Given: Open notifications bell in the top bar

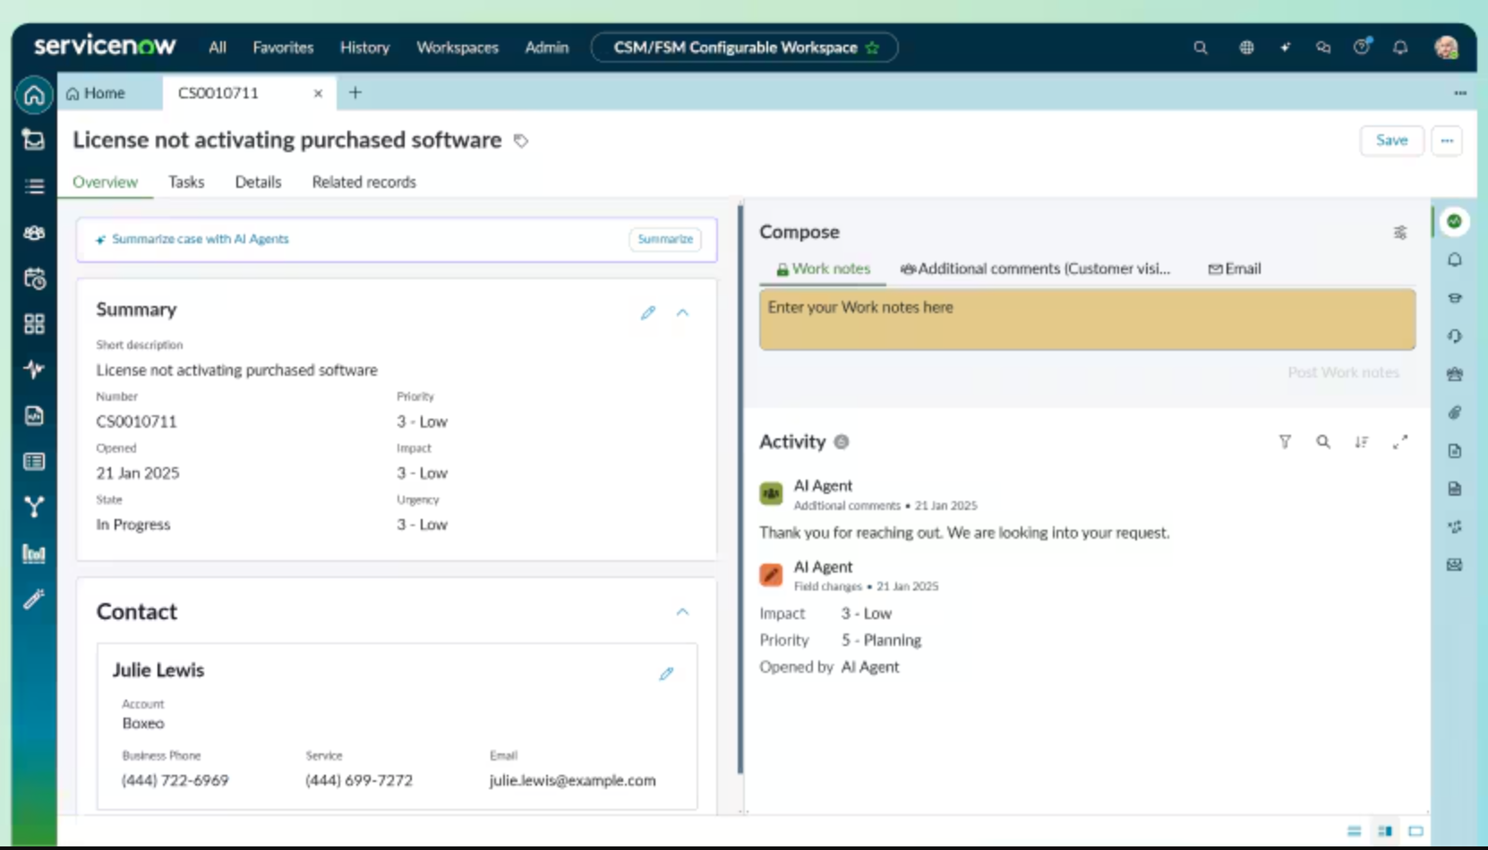Looking at the screenshot, I should point(1400,47).
